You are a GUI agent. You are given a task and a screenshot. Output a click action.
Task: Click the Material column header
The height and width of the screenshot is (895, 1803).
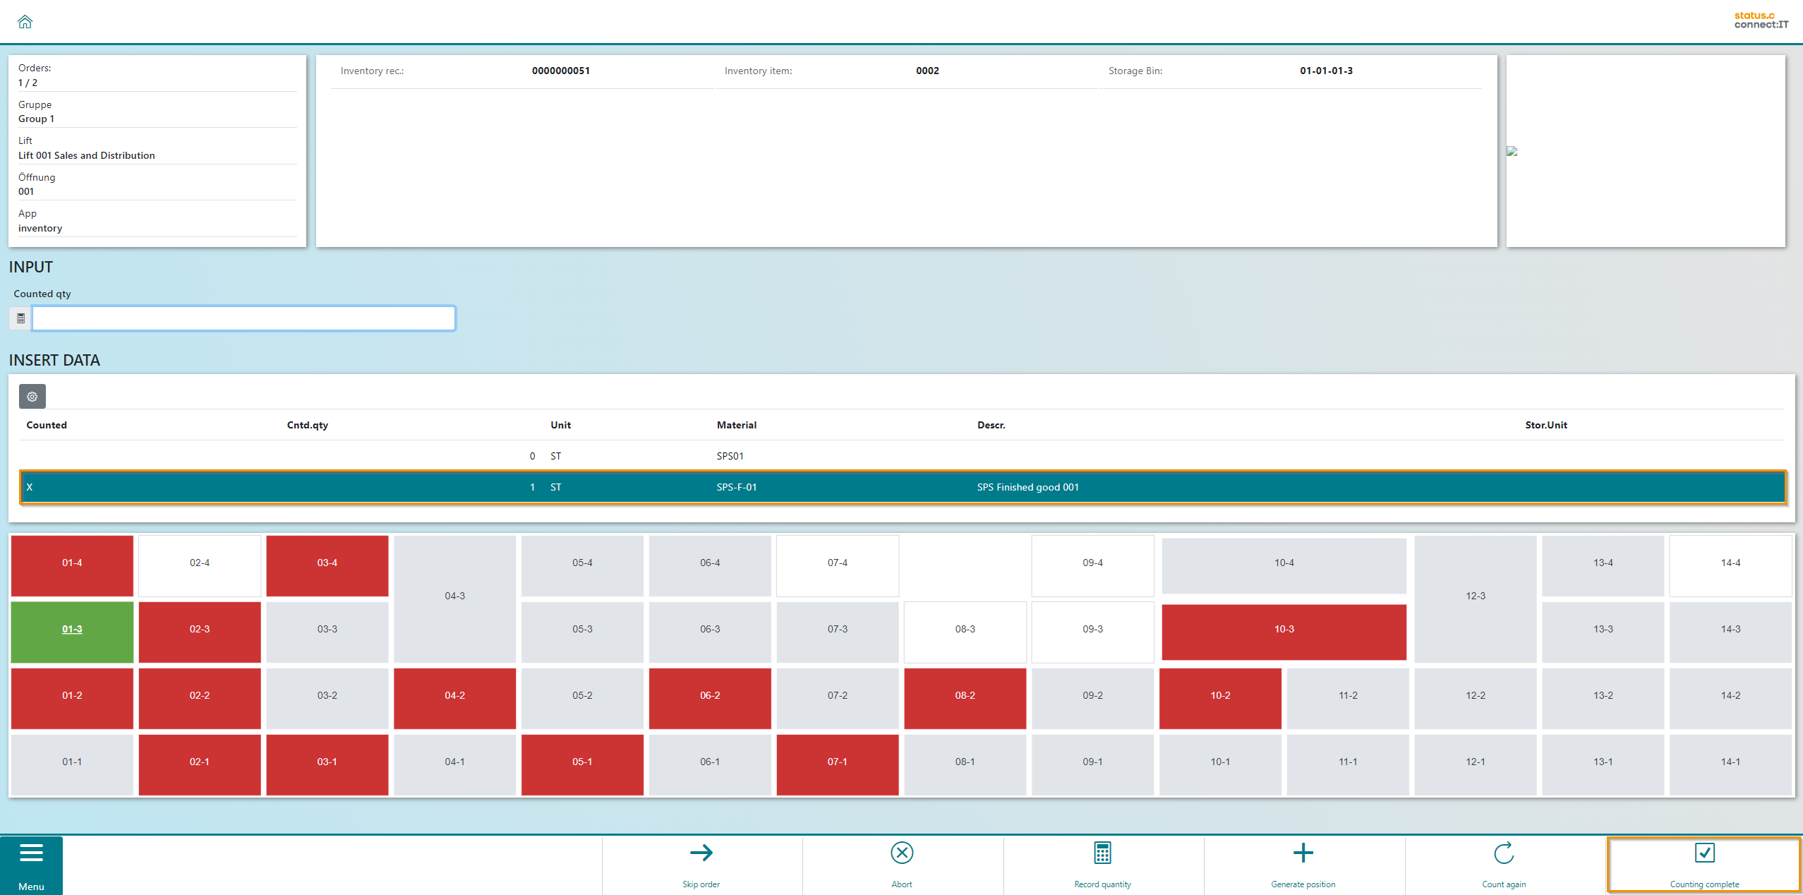pos(736,425)
